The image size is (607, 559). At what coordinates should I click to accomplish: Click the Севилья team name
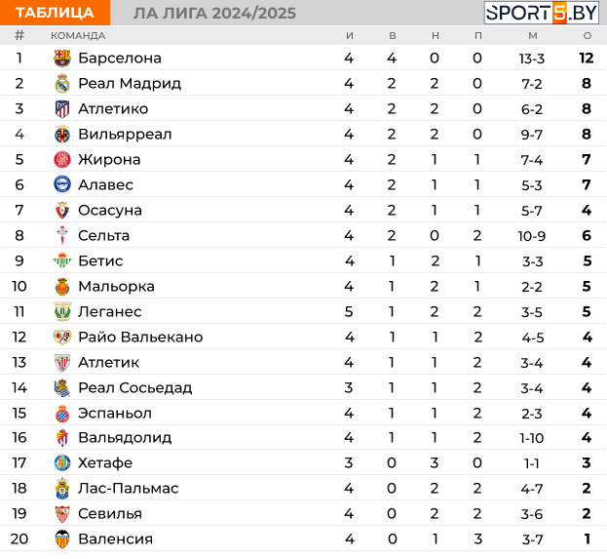[x=110, y=514]
